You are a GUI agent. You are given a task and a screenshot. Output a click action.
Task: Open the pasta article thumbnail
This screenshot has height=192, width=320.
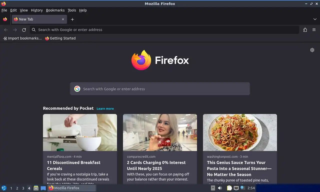point(240,132)
